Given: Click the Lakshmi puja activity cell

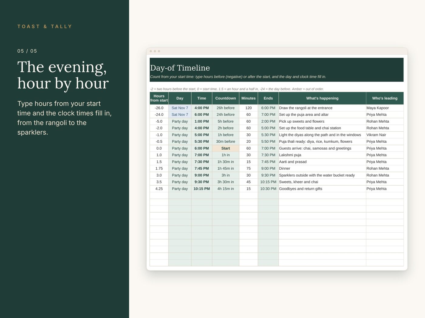Looking at the screenshot, I should click(322, 155).
